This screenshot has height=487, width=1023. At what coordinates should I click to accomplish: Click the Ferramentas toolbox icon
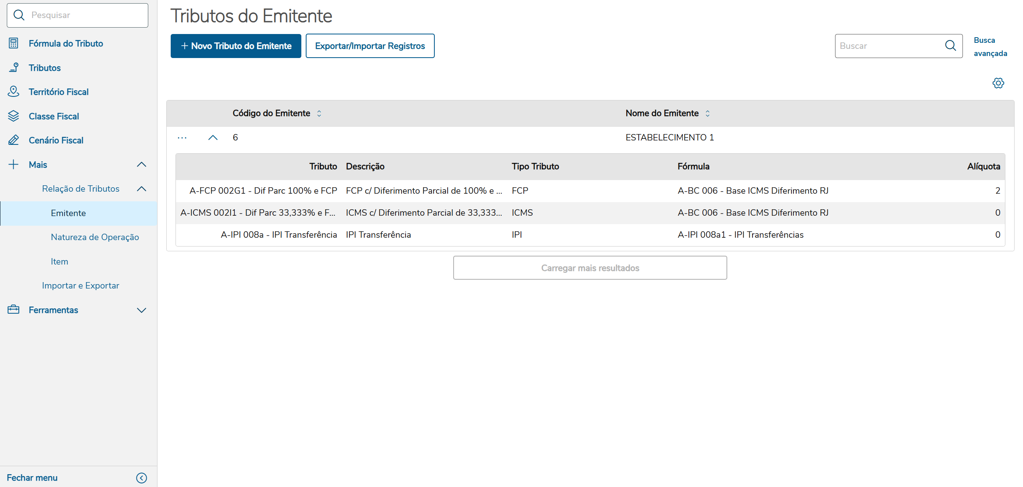(13, 310)
